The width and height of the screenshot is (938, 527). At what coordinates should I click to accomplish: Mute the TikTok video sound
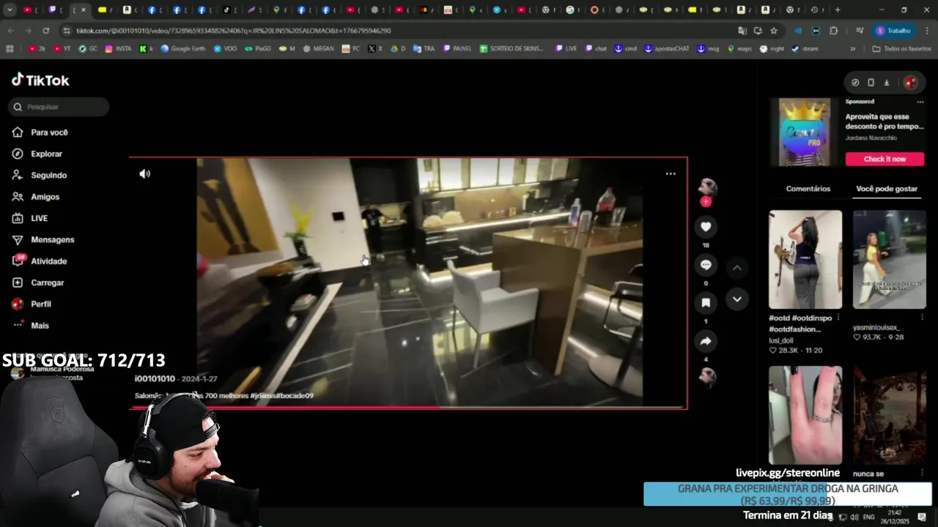coord(144,173)
